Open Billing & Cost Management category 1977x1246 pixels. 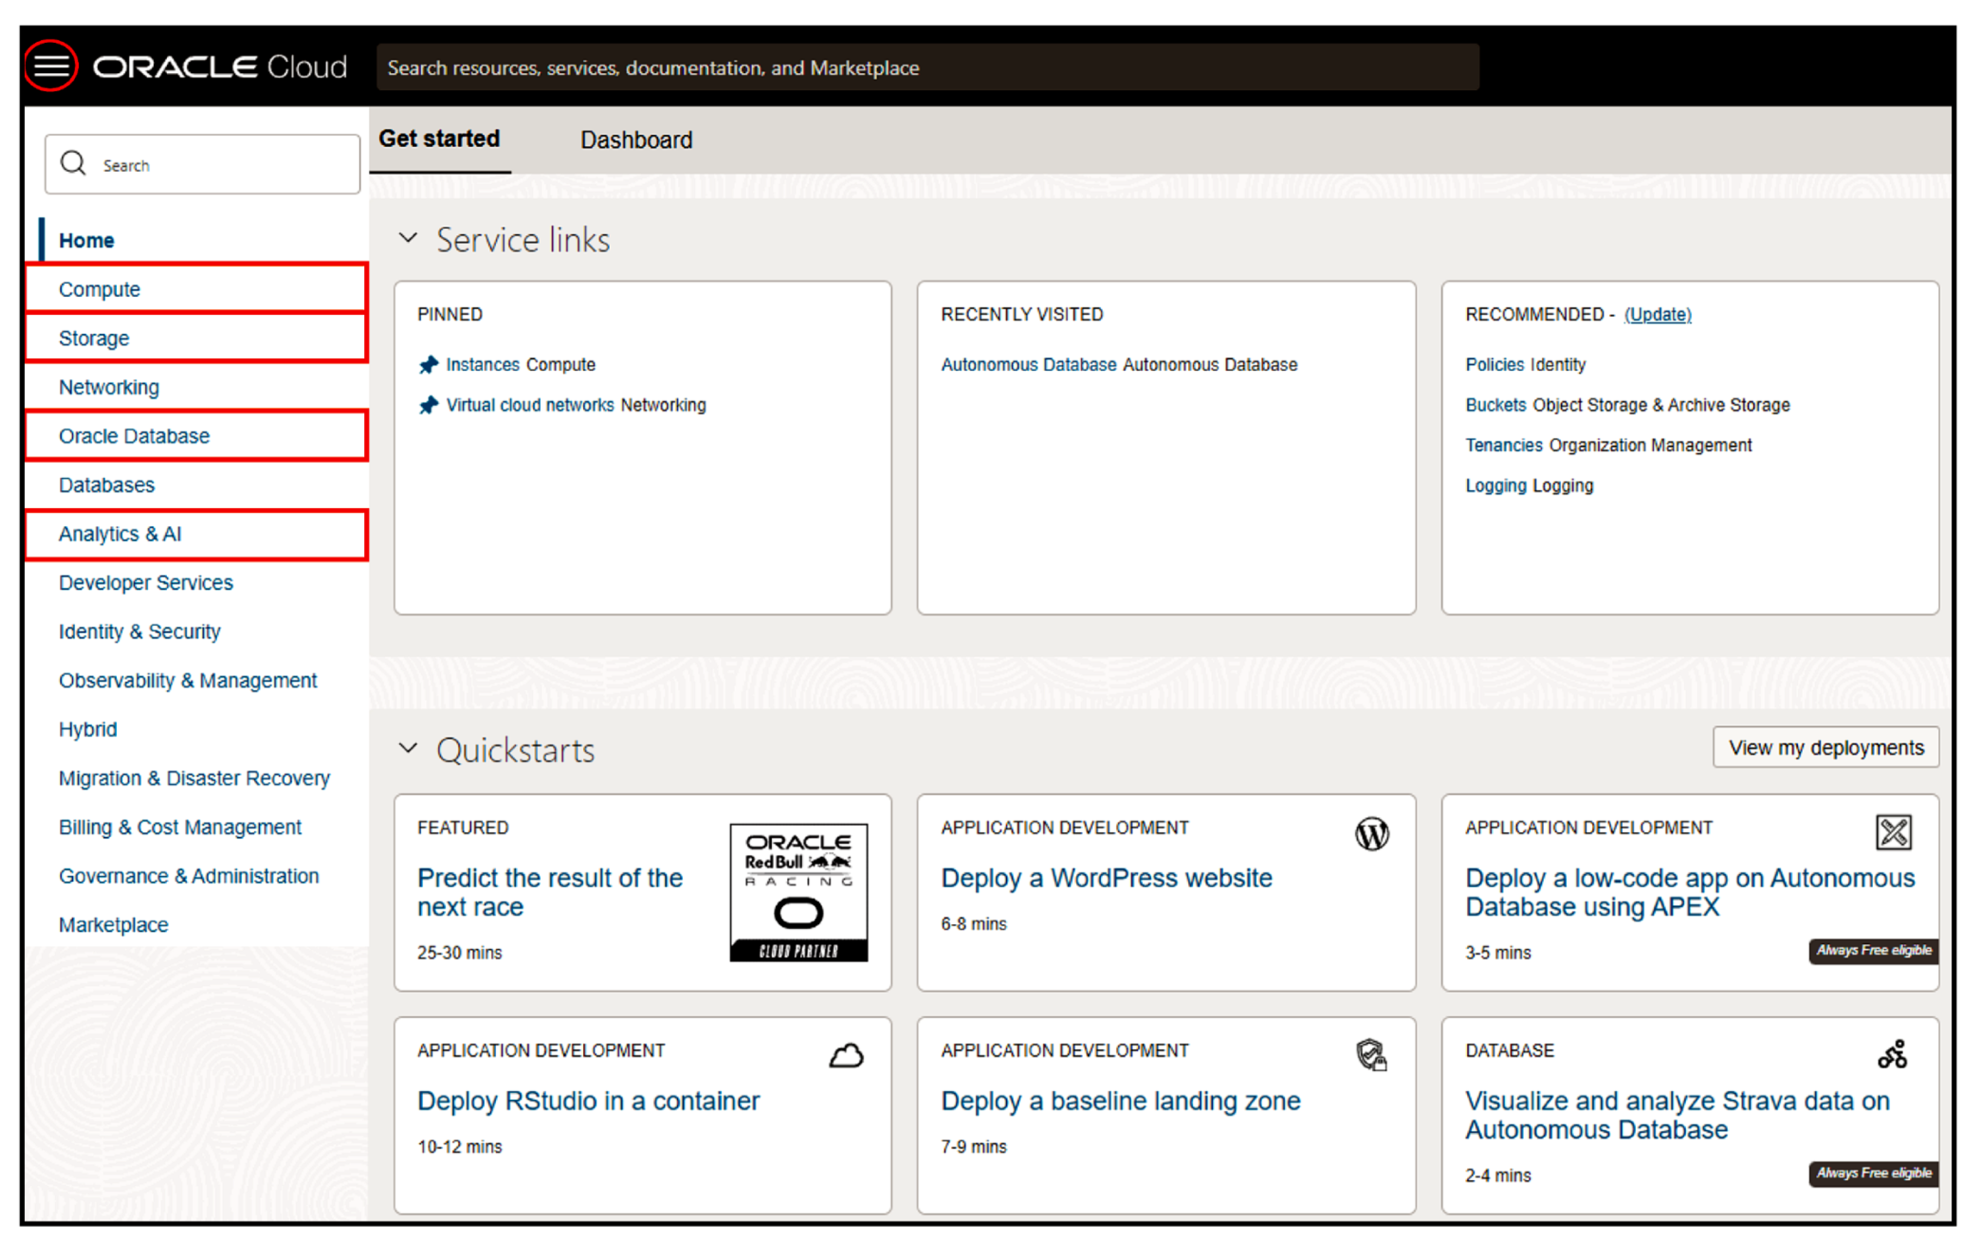click(180, 827)
